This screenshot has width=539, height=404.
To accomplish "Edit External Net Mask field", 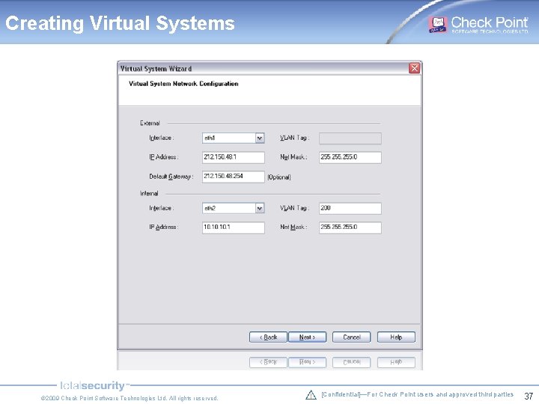I will (x=350, y=157).
